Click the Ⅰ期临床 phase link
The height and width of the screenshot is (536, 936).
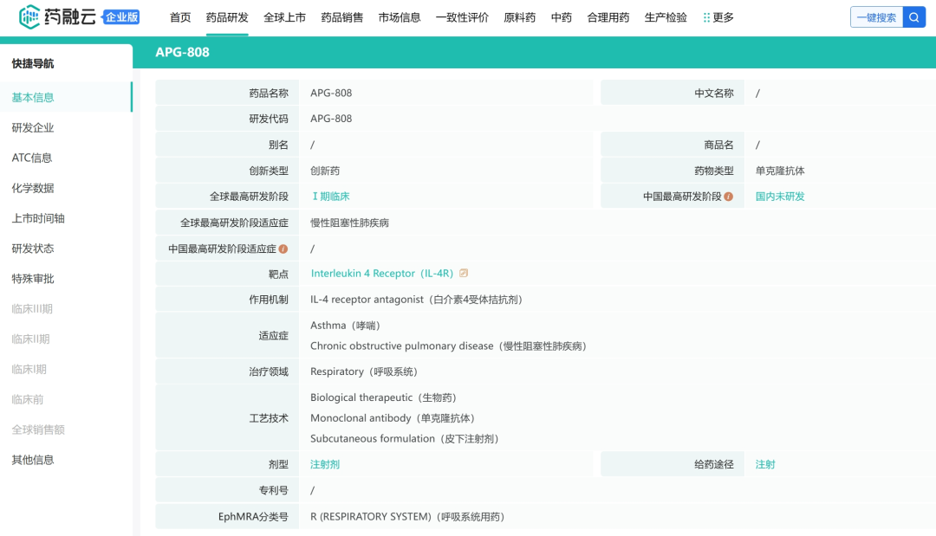pos(329,197)
